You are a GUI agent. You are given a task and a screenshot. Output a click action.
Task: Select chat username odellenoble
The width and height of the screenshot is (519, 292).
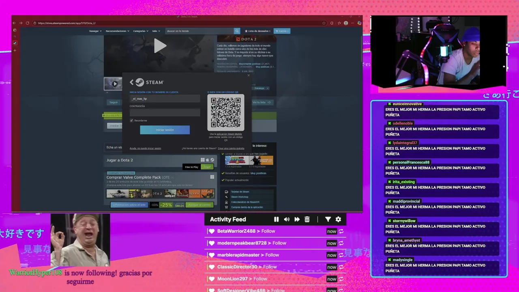(x=403, y=123)
